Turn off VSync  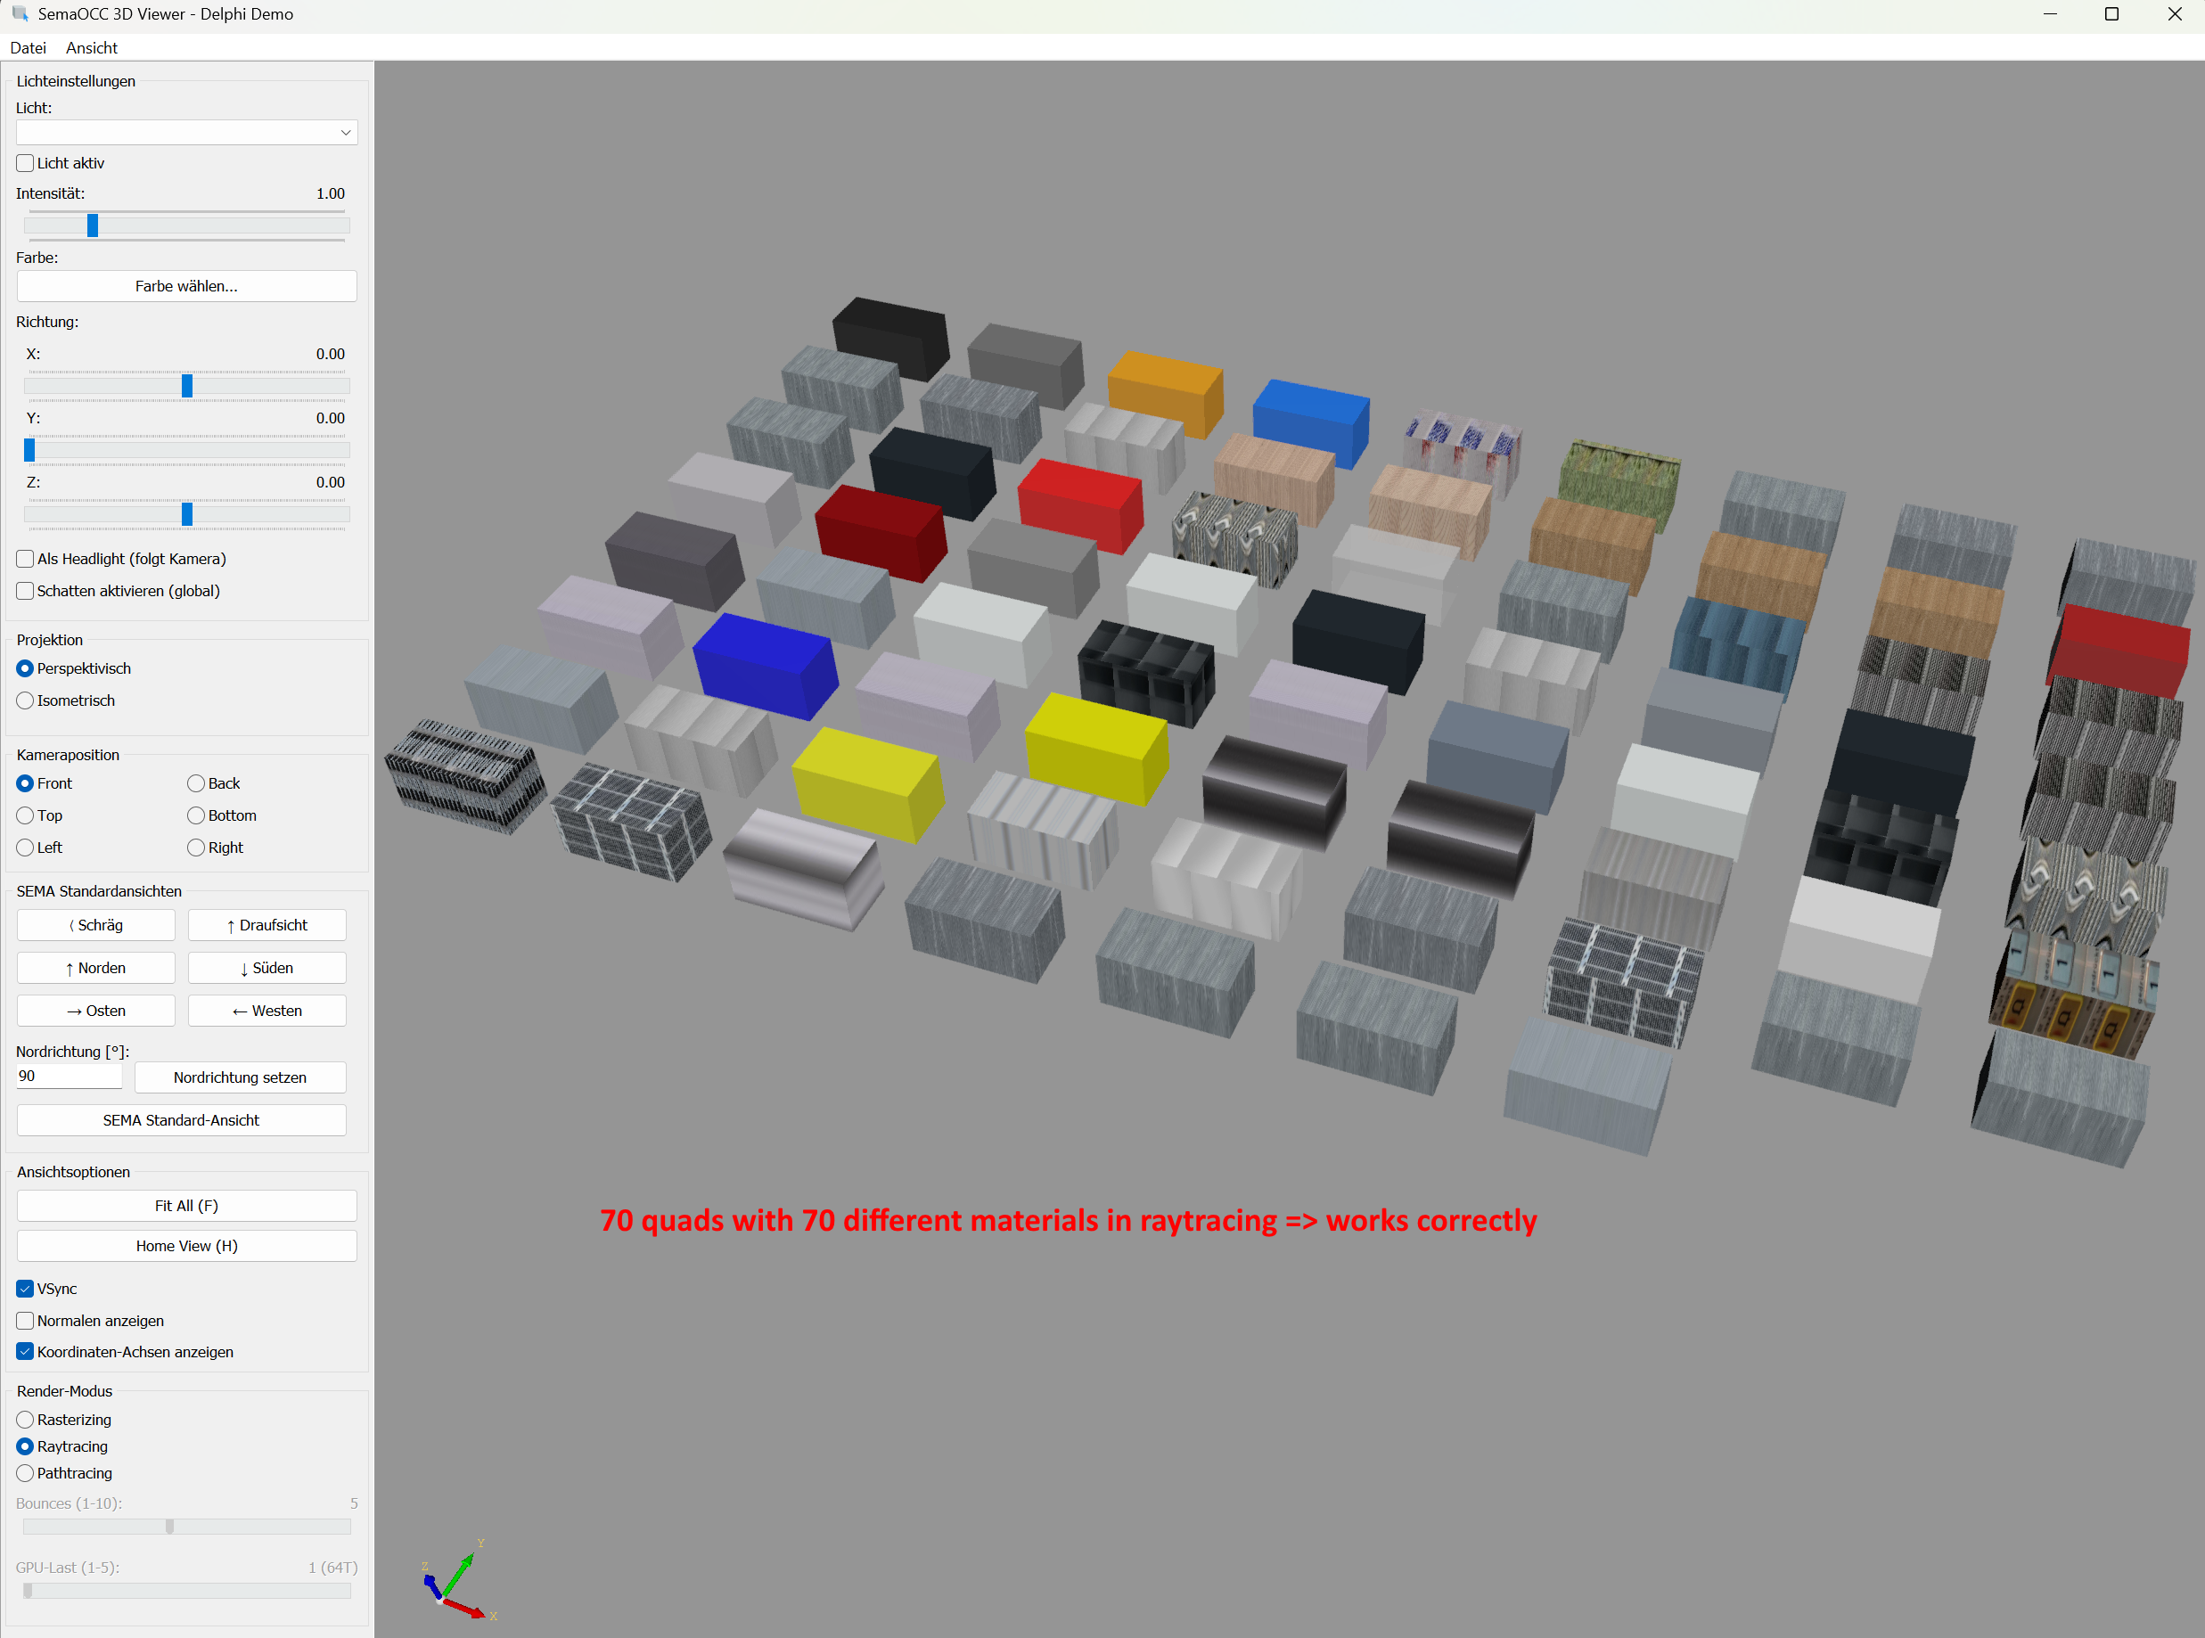coord(26,1289)
